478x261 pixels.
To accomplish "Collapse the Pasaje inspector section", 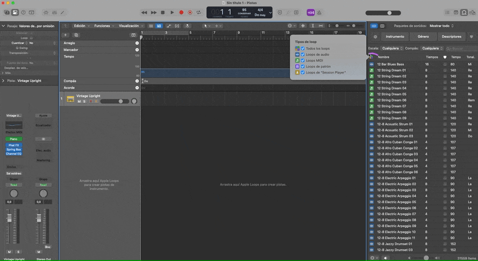I will [3, 26].
